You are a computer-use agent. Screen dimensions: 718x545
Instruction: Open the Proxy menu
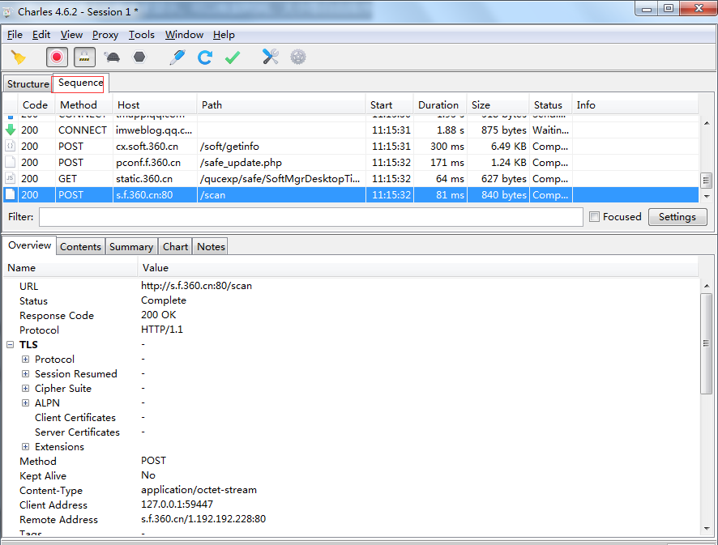click(105, 35)
